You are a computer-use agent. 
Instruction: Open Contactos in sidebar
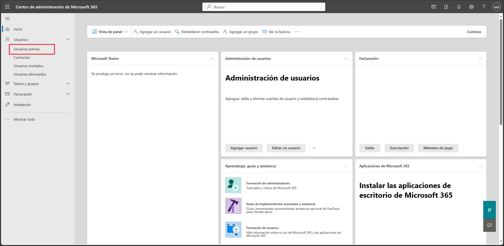(22, 57)
